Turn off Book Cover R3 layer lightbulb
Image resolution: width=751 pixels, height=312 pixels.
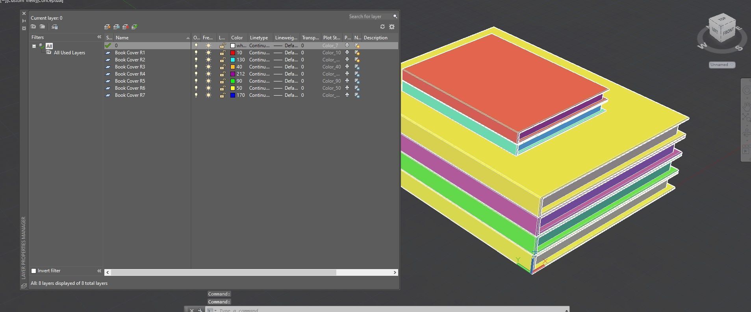point(196,67)
